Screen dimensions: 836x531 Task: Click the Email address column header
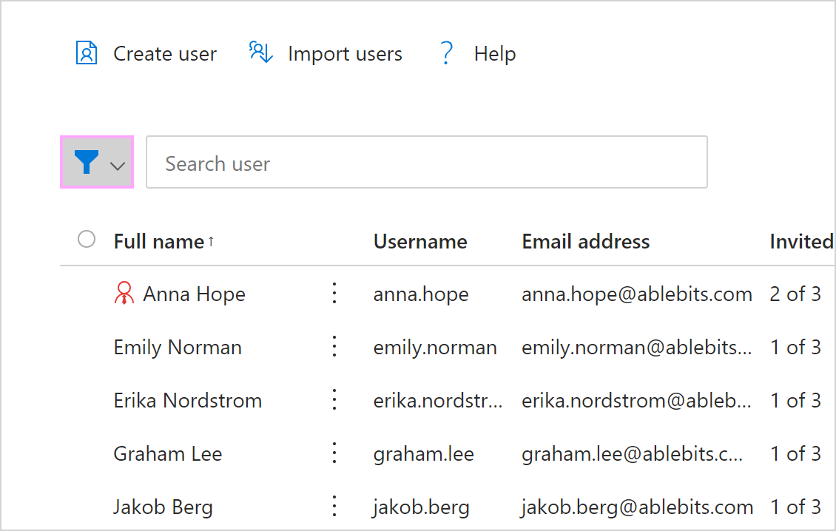point(585,242)
